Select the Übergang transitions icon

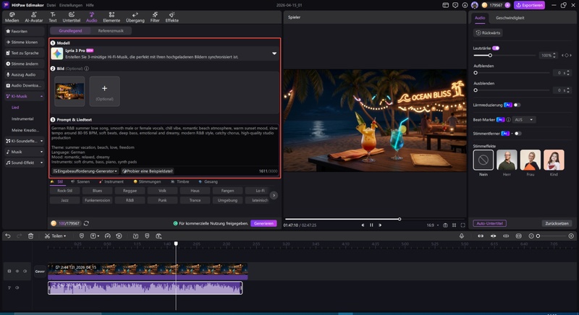pos(135,16)
